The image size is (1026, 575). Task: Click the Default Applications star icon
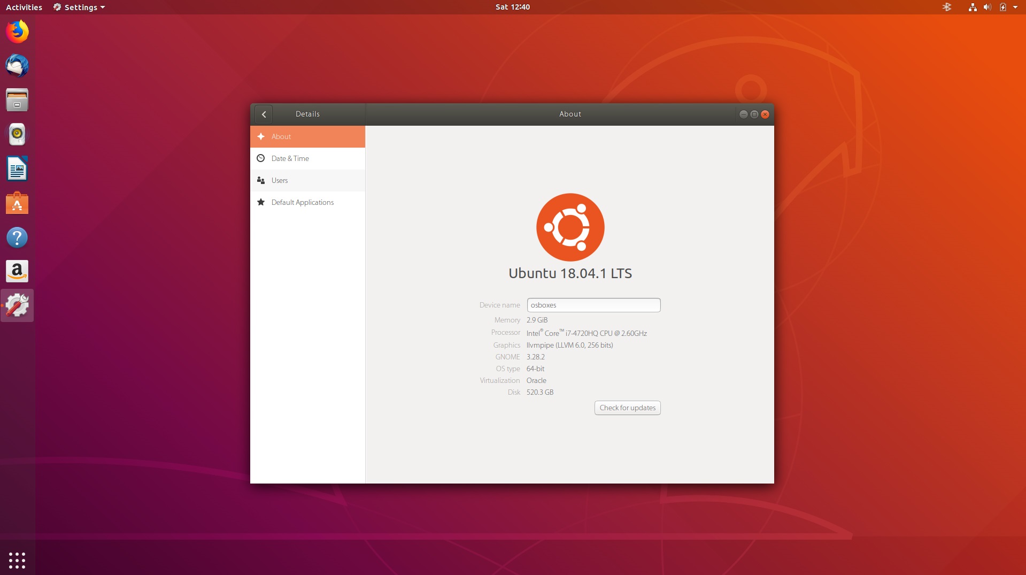[x=261, y=202]
